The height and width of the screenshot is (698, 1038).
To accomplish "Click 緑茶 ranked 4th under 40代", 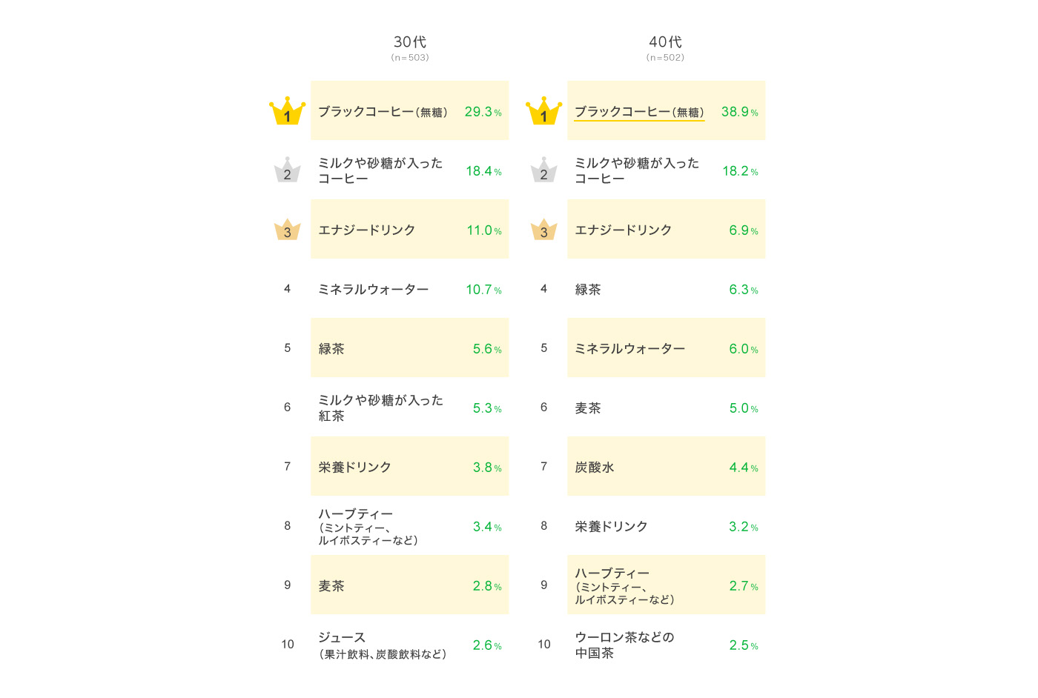I will point(588,290).
